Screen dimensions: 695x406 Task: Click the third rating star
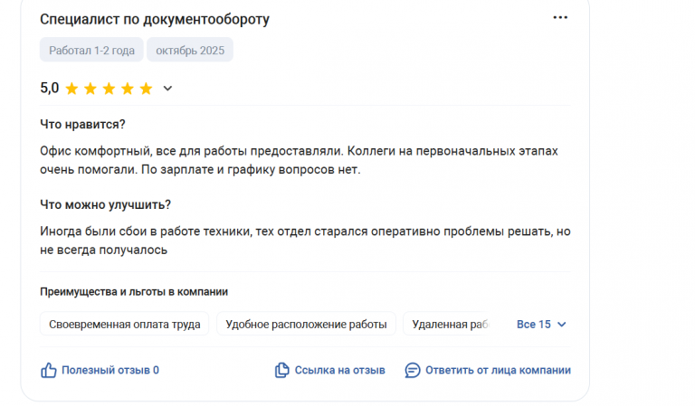[x=109, y=89]
